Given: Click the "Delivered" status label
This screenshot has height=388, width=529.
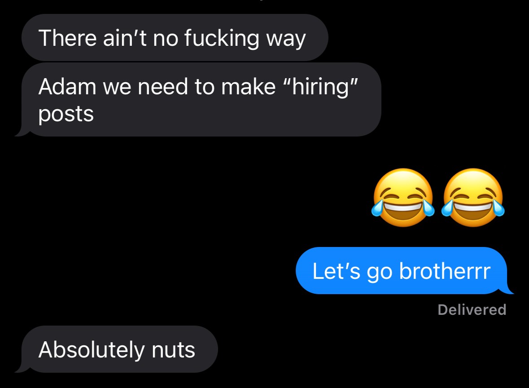Looking at the screenshot, I should click(x=472, y=310).
